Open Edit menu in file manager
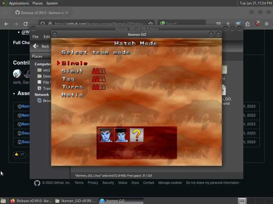The width and height of the screenshot is (273, 204). coord(47,37)
